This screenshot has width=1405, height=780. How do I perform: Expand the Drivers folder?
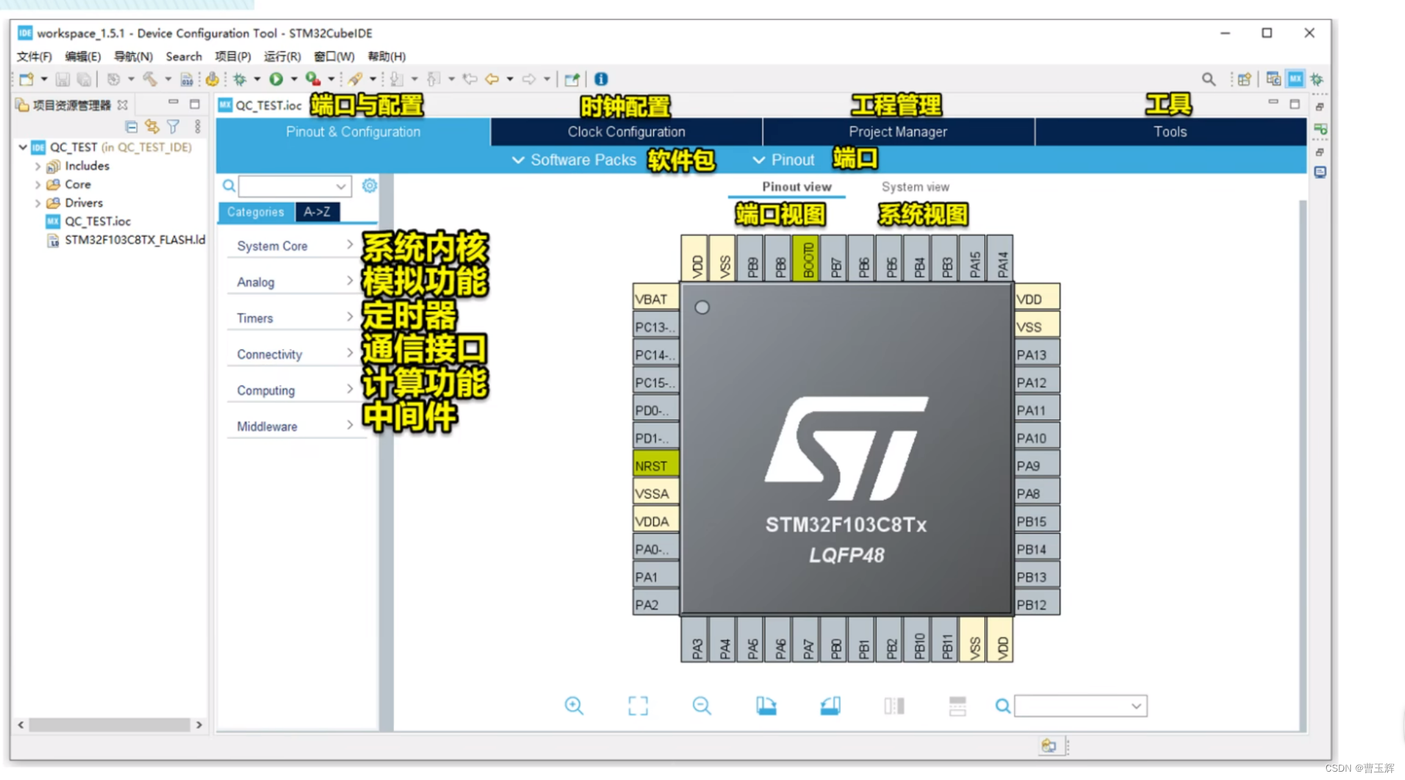click(37, 203)
